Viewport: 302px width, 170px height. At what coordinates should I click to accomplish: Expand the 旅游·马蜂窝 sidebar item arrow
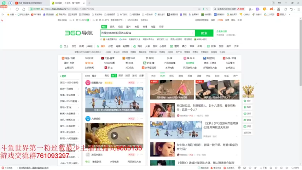[x=78, y=89]
